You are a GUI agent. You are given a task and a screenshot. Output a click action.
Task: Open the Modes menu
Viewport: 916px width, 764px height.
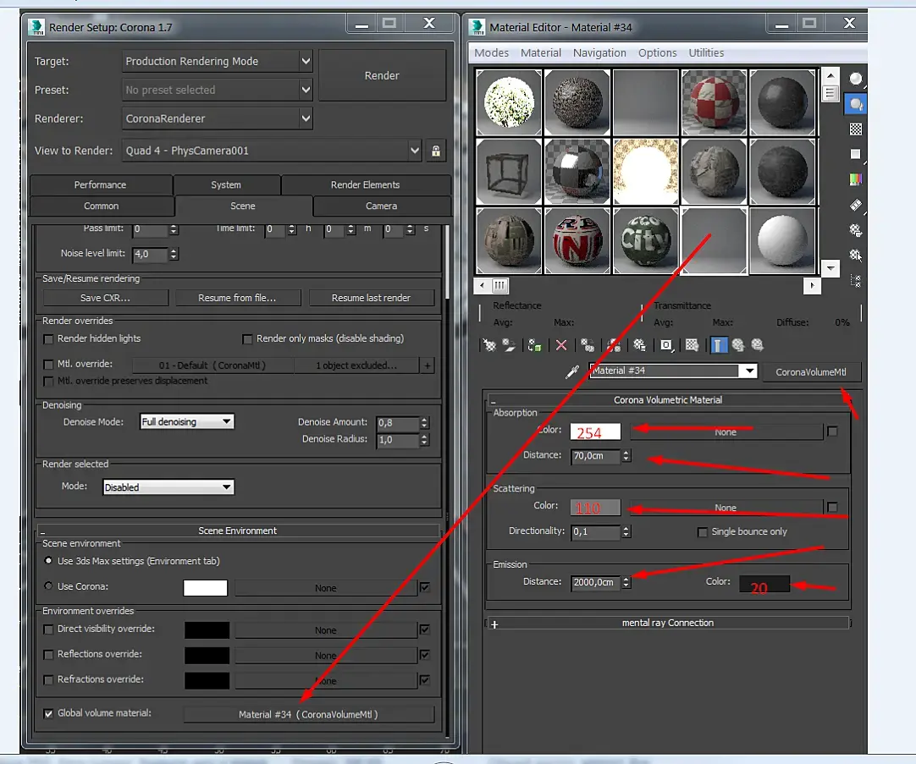point(491,53)
